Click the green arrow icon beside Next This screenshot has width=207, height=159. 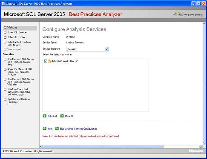pyautogui.click(x=44, y=128)
